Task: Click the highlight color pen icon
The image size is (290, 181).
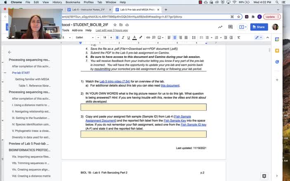Action: (x=141, y=38)
